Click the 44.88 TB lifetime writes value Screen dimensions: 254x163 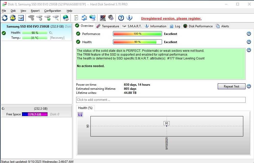[x=130, y=93]
